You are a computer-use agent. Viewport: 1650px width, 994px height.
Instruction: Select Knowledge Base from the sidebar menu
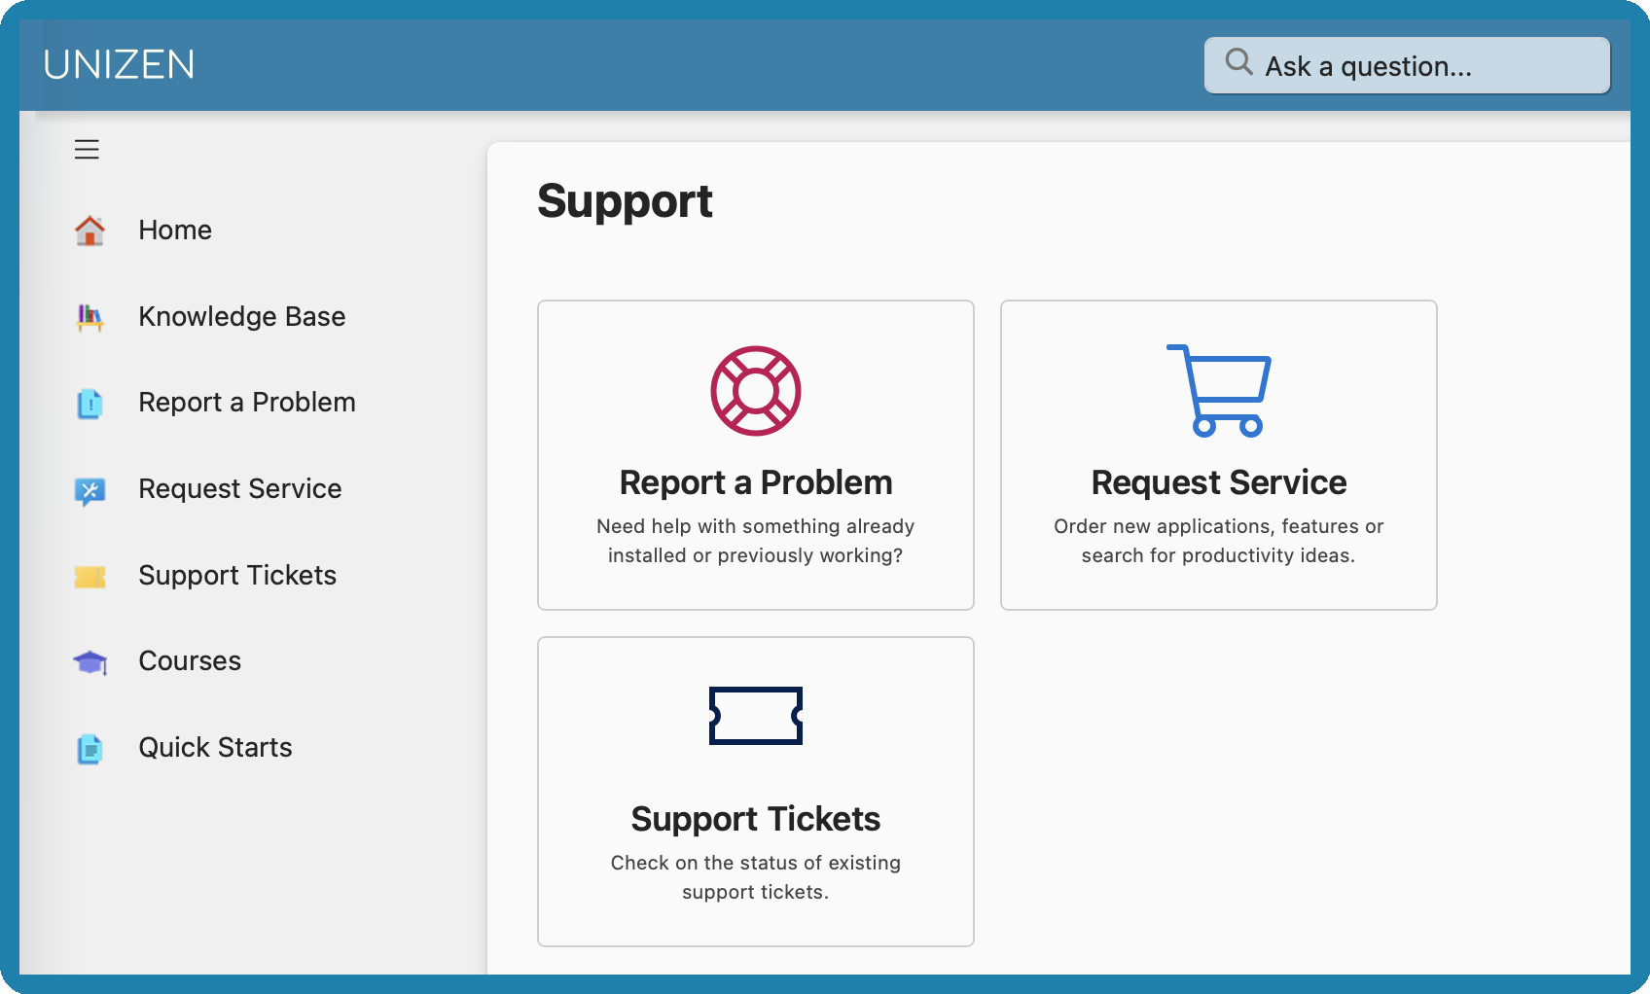pos(242,317)
